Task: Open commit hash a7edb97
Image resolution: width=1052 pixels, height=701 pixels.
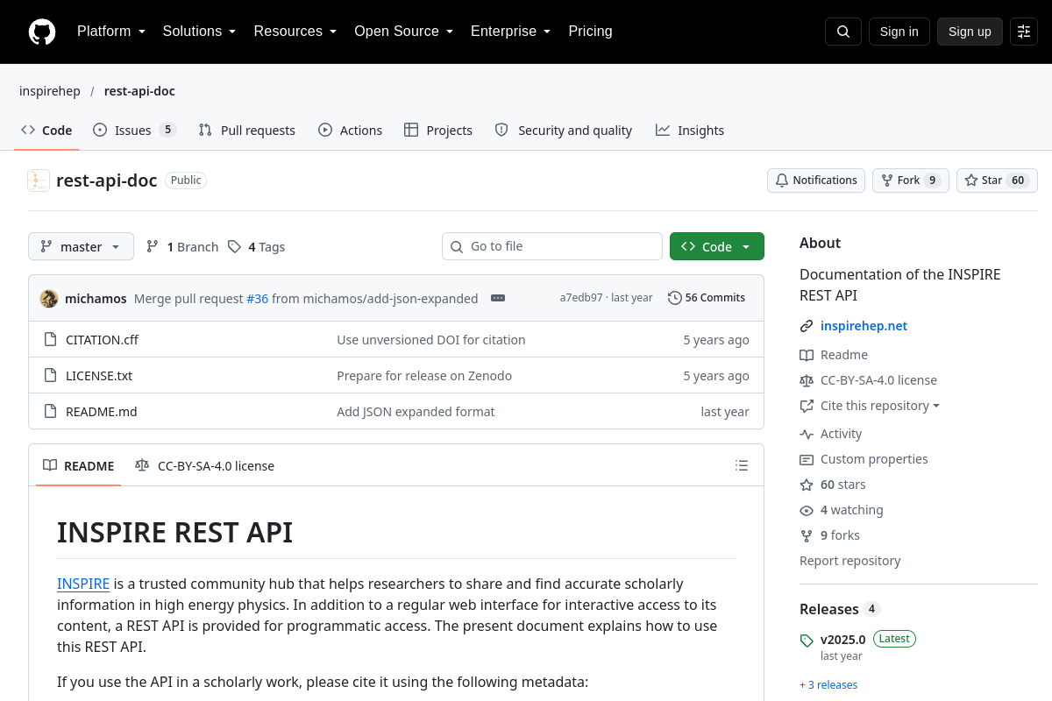Action: [x=581, y=298]
